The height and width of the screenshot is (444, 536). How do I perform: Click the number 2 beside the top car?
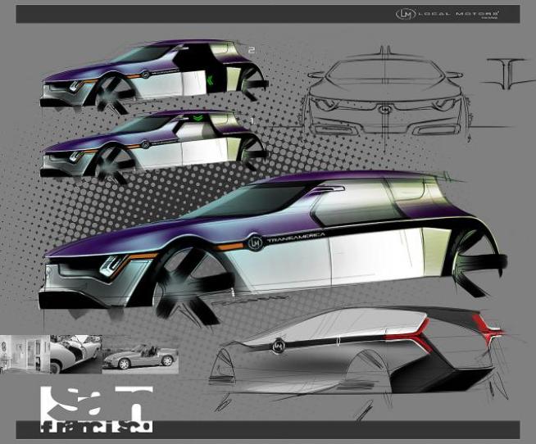pos(252,50)
